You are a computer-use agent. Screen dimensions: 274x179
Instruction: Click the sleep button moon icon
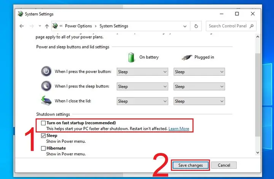46,86
